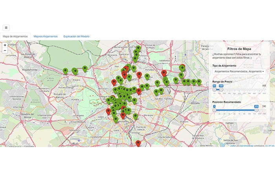Screen dimensions: 275x169
Task: Open the Tipo de Alojamiento dropdown
Action: tap(239, 72)
